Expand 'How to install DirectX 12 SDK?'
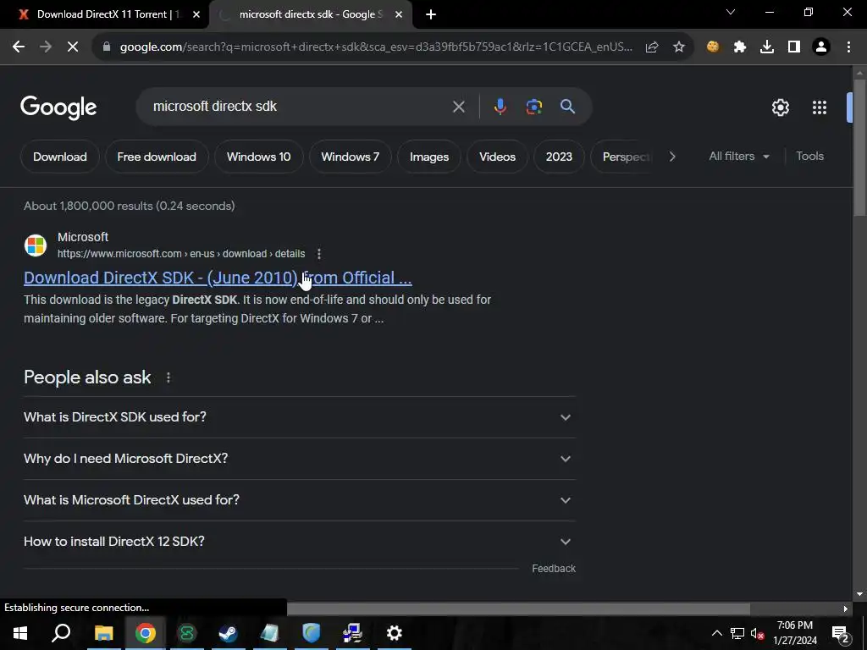Viewport: 867px width, 650px height. coord(299,542)
